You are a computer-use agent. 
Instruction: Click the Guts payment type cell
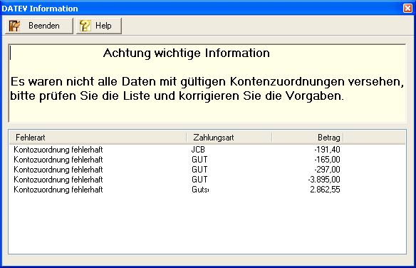tap(200, 190)
